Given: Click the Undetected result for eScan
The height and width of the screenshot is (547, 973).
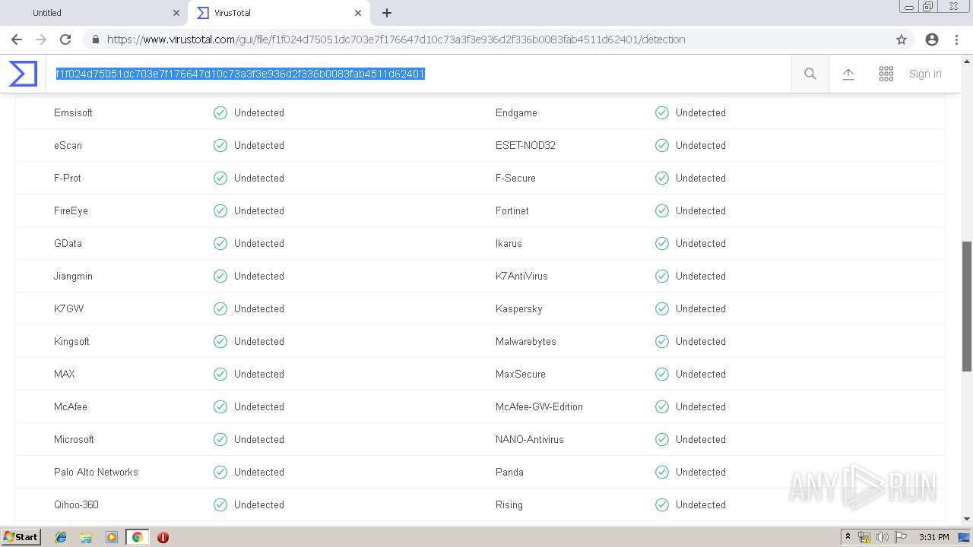Looking at the screenshot, I should (259, 145).
